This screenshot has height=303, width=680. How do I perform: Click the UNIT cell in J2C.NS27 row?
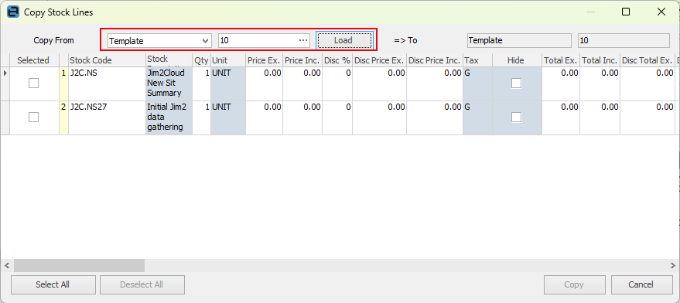click(x=228, y=117)
